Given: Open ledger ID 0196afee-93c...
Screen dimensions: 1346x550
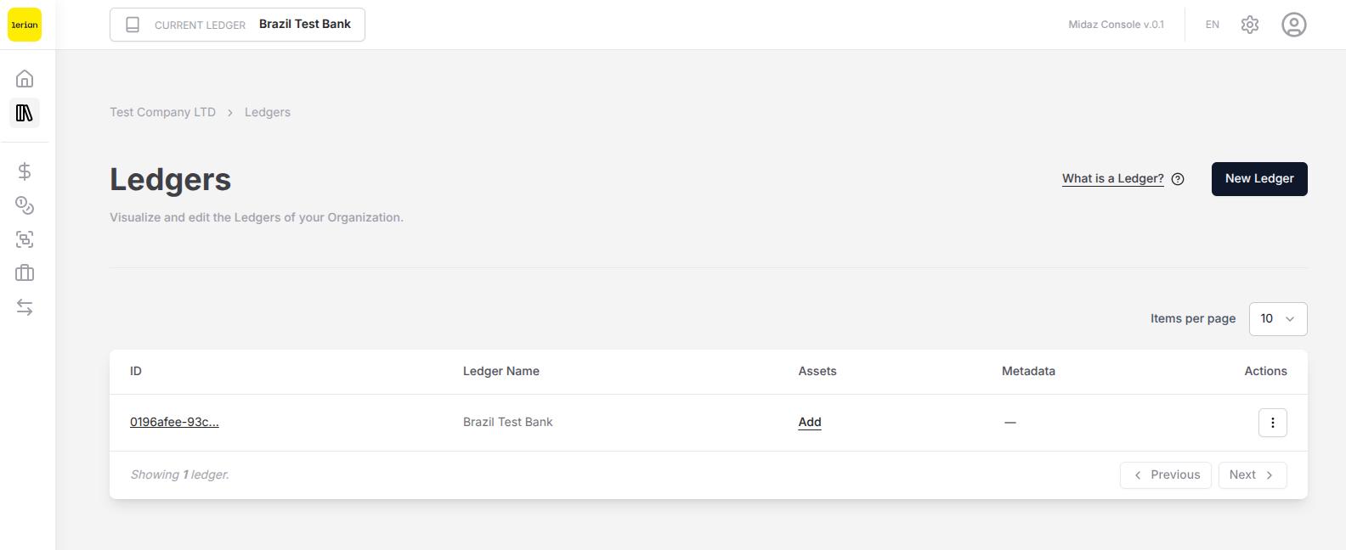Looking at the screenshot, I should click(x=174, y=422).
